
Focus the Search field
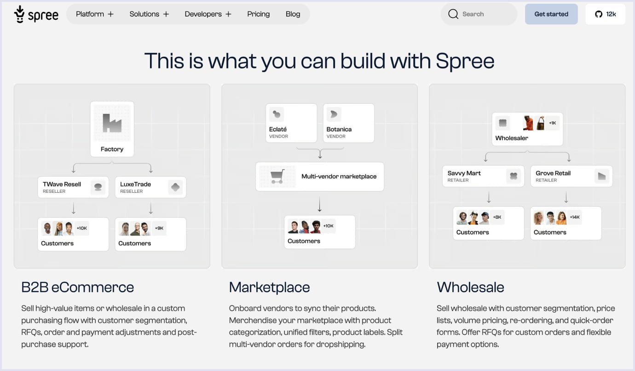[x=479, y=14]
